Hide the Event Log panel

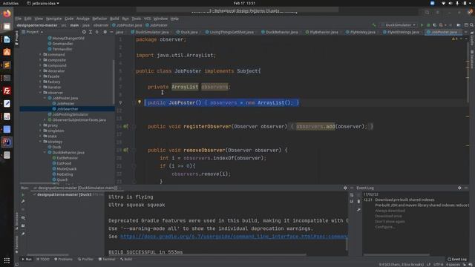click(466, 188)
